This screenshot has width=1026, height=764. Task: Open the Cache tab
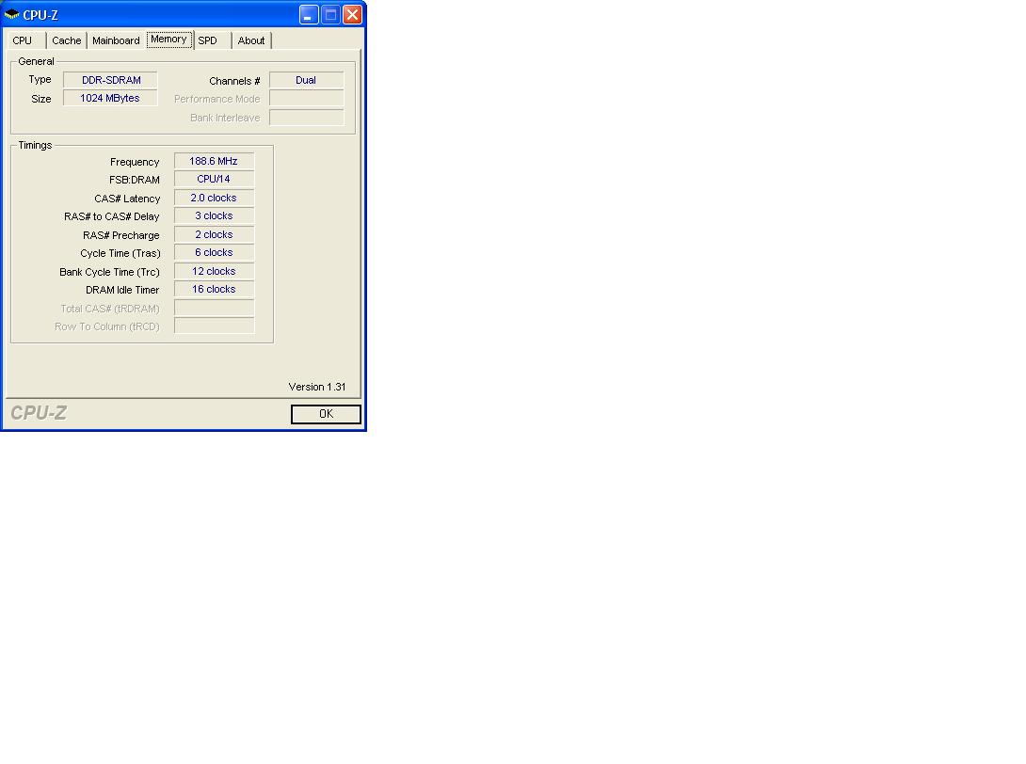click(x=67, y=40)
